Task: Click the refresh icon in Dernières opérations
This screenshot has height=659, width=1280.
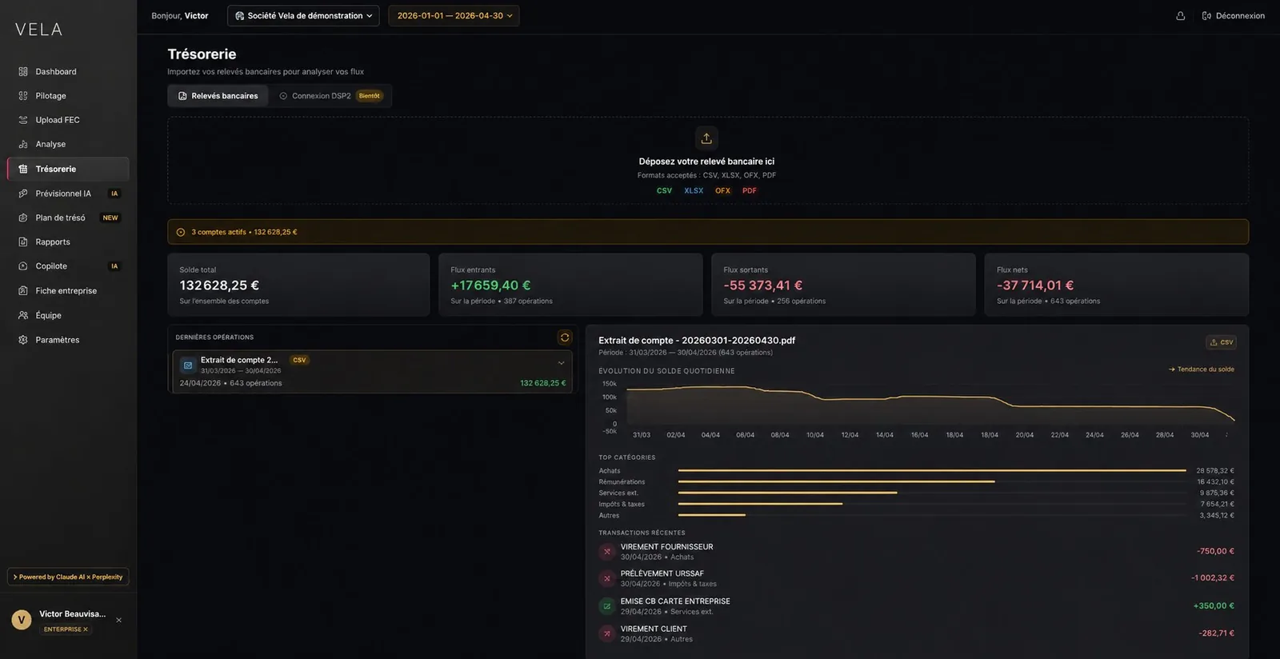Action: tap(565, 337)
